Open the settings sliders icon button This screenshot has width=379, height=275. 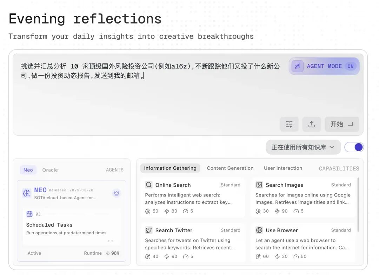289,124
